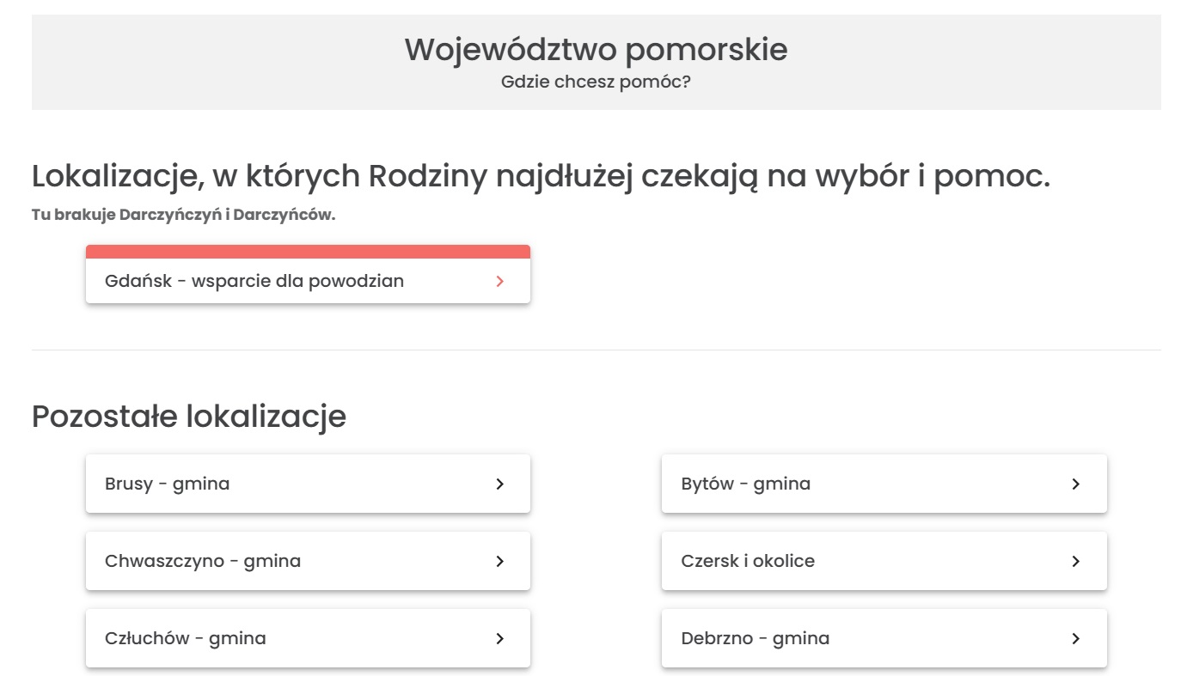The image size is (1193, 676).
Task: Click the chevron arrow next to Czersk i okolice
Action: click(1075, 561)
